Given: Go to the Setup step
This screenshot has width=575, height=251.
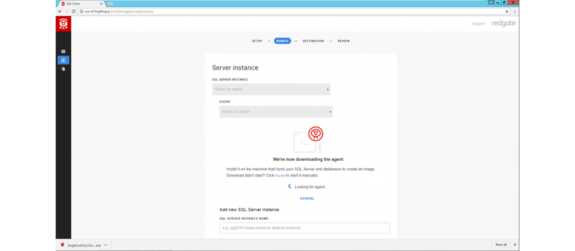Looking at the screenshot, I should pos(257,41).
